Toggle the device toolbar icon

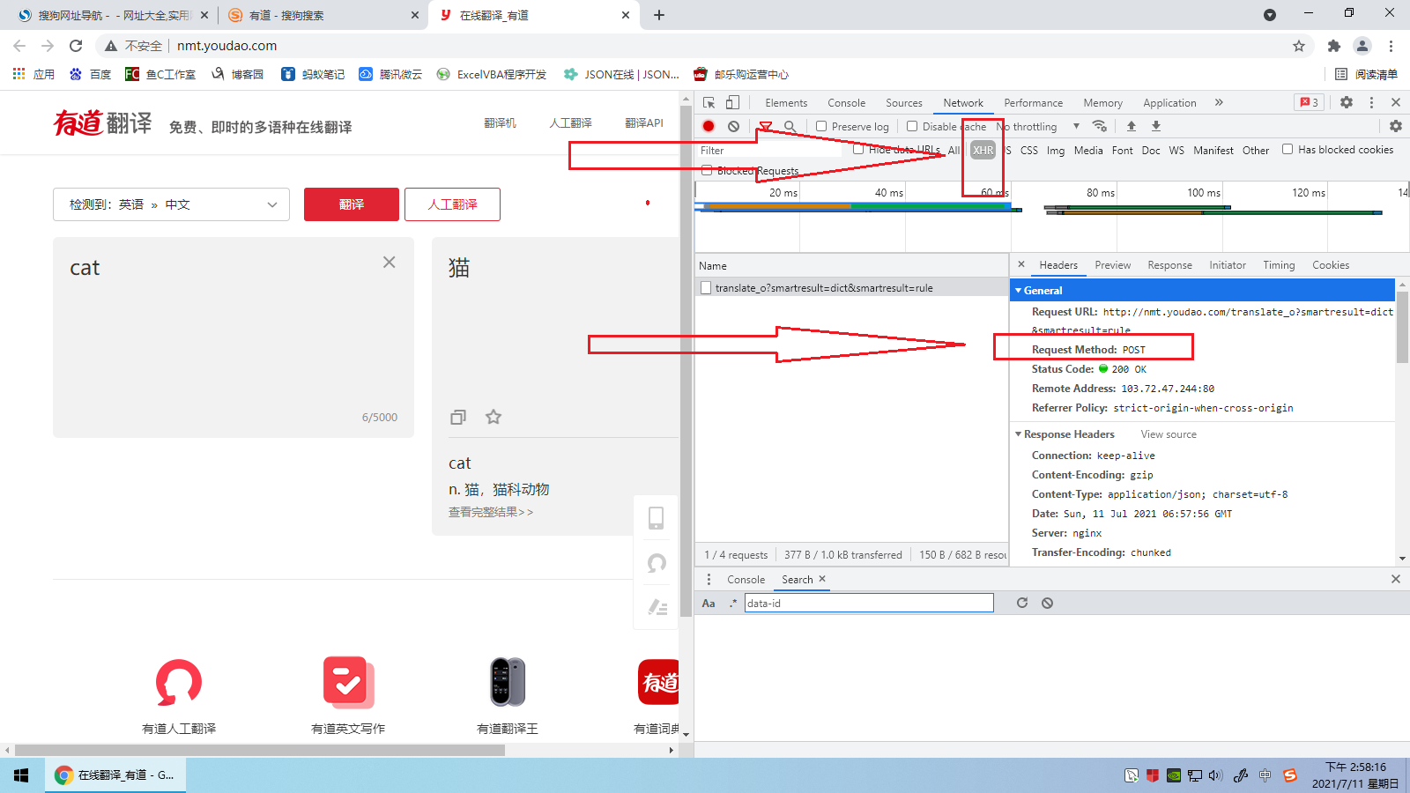point(732,102)
